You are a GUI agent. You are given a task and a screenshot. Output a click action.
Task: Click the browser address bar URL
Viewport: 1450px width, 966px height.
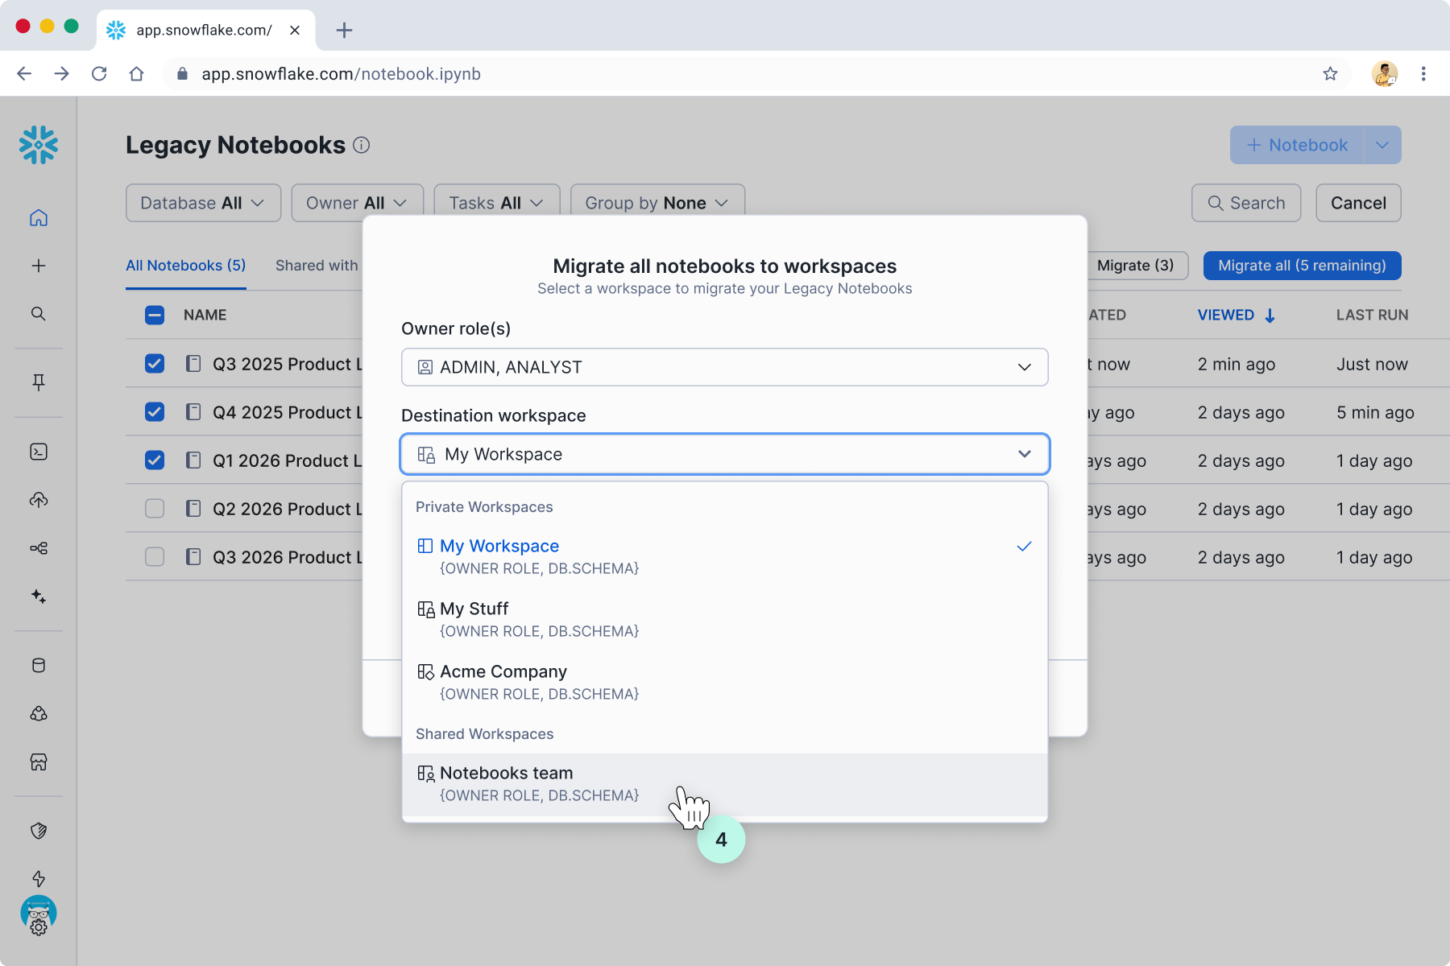point(341,74)
